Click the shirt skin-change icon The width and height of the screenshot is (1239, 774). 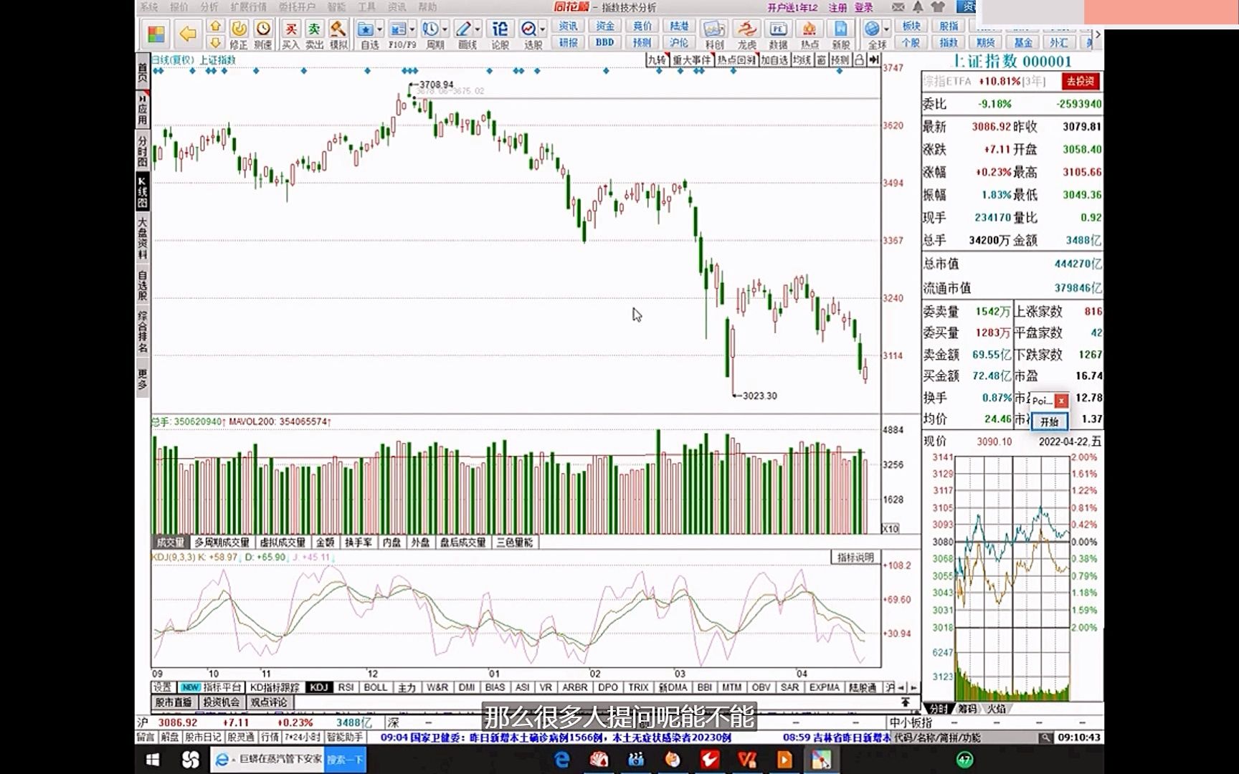(938, 7)
